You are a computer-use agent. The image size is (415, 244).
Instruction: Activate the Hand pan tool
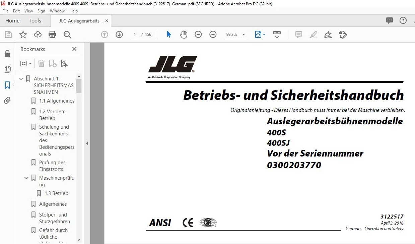184,35
